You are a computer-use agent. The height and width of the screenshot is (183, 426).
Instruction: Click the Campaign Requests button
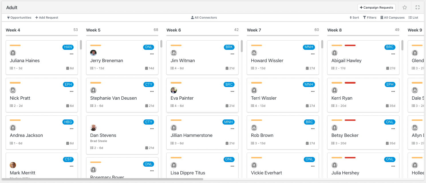tap(376, 7)
